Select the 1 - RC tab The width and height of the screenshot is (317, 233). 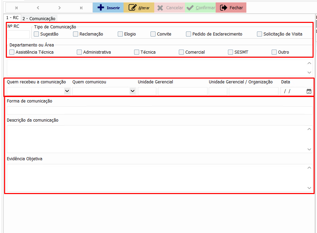click(13, 18)
